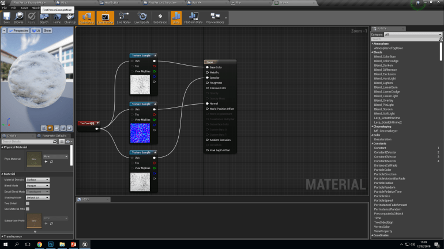Run Clean Up on the material graph
The image size is (444, 249).
[x=70, y=18]
